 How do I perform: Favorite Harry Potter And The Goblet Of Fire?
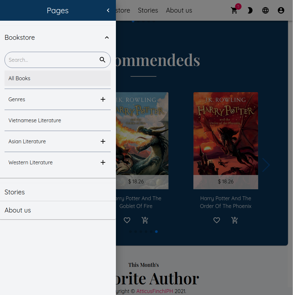pos(127,220)
